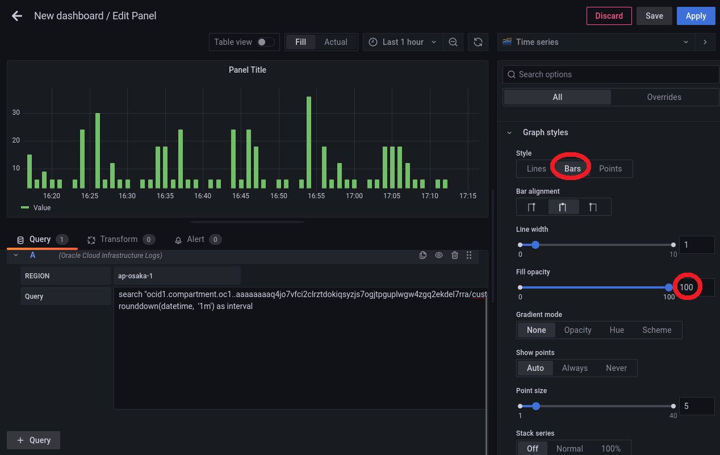Refresh the dashboard panel
Viewport: 720px width, 455px height.
[x=478, y=42]
